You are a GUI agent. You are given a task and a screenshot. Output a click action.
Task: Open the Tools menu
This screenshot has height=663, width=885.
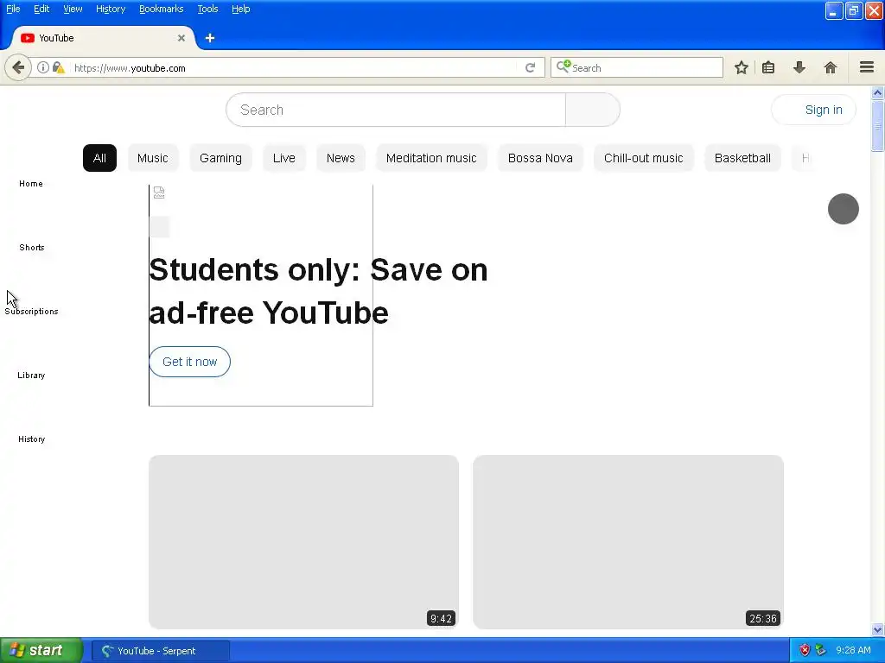click(207, 9)
